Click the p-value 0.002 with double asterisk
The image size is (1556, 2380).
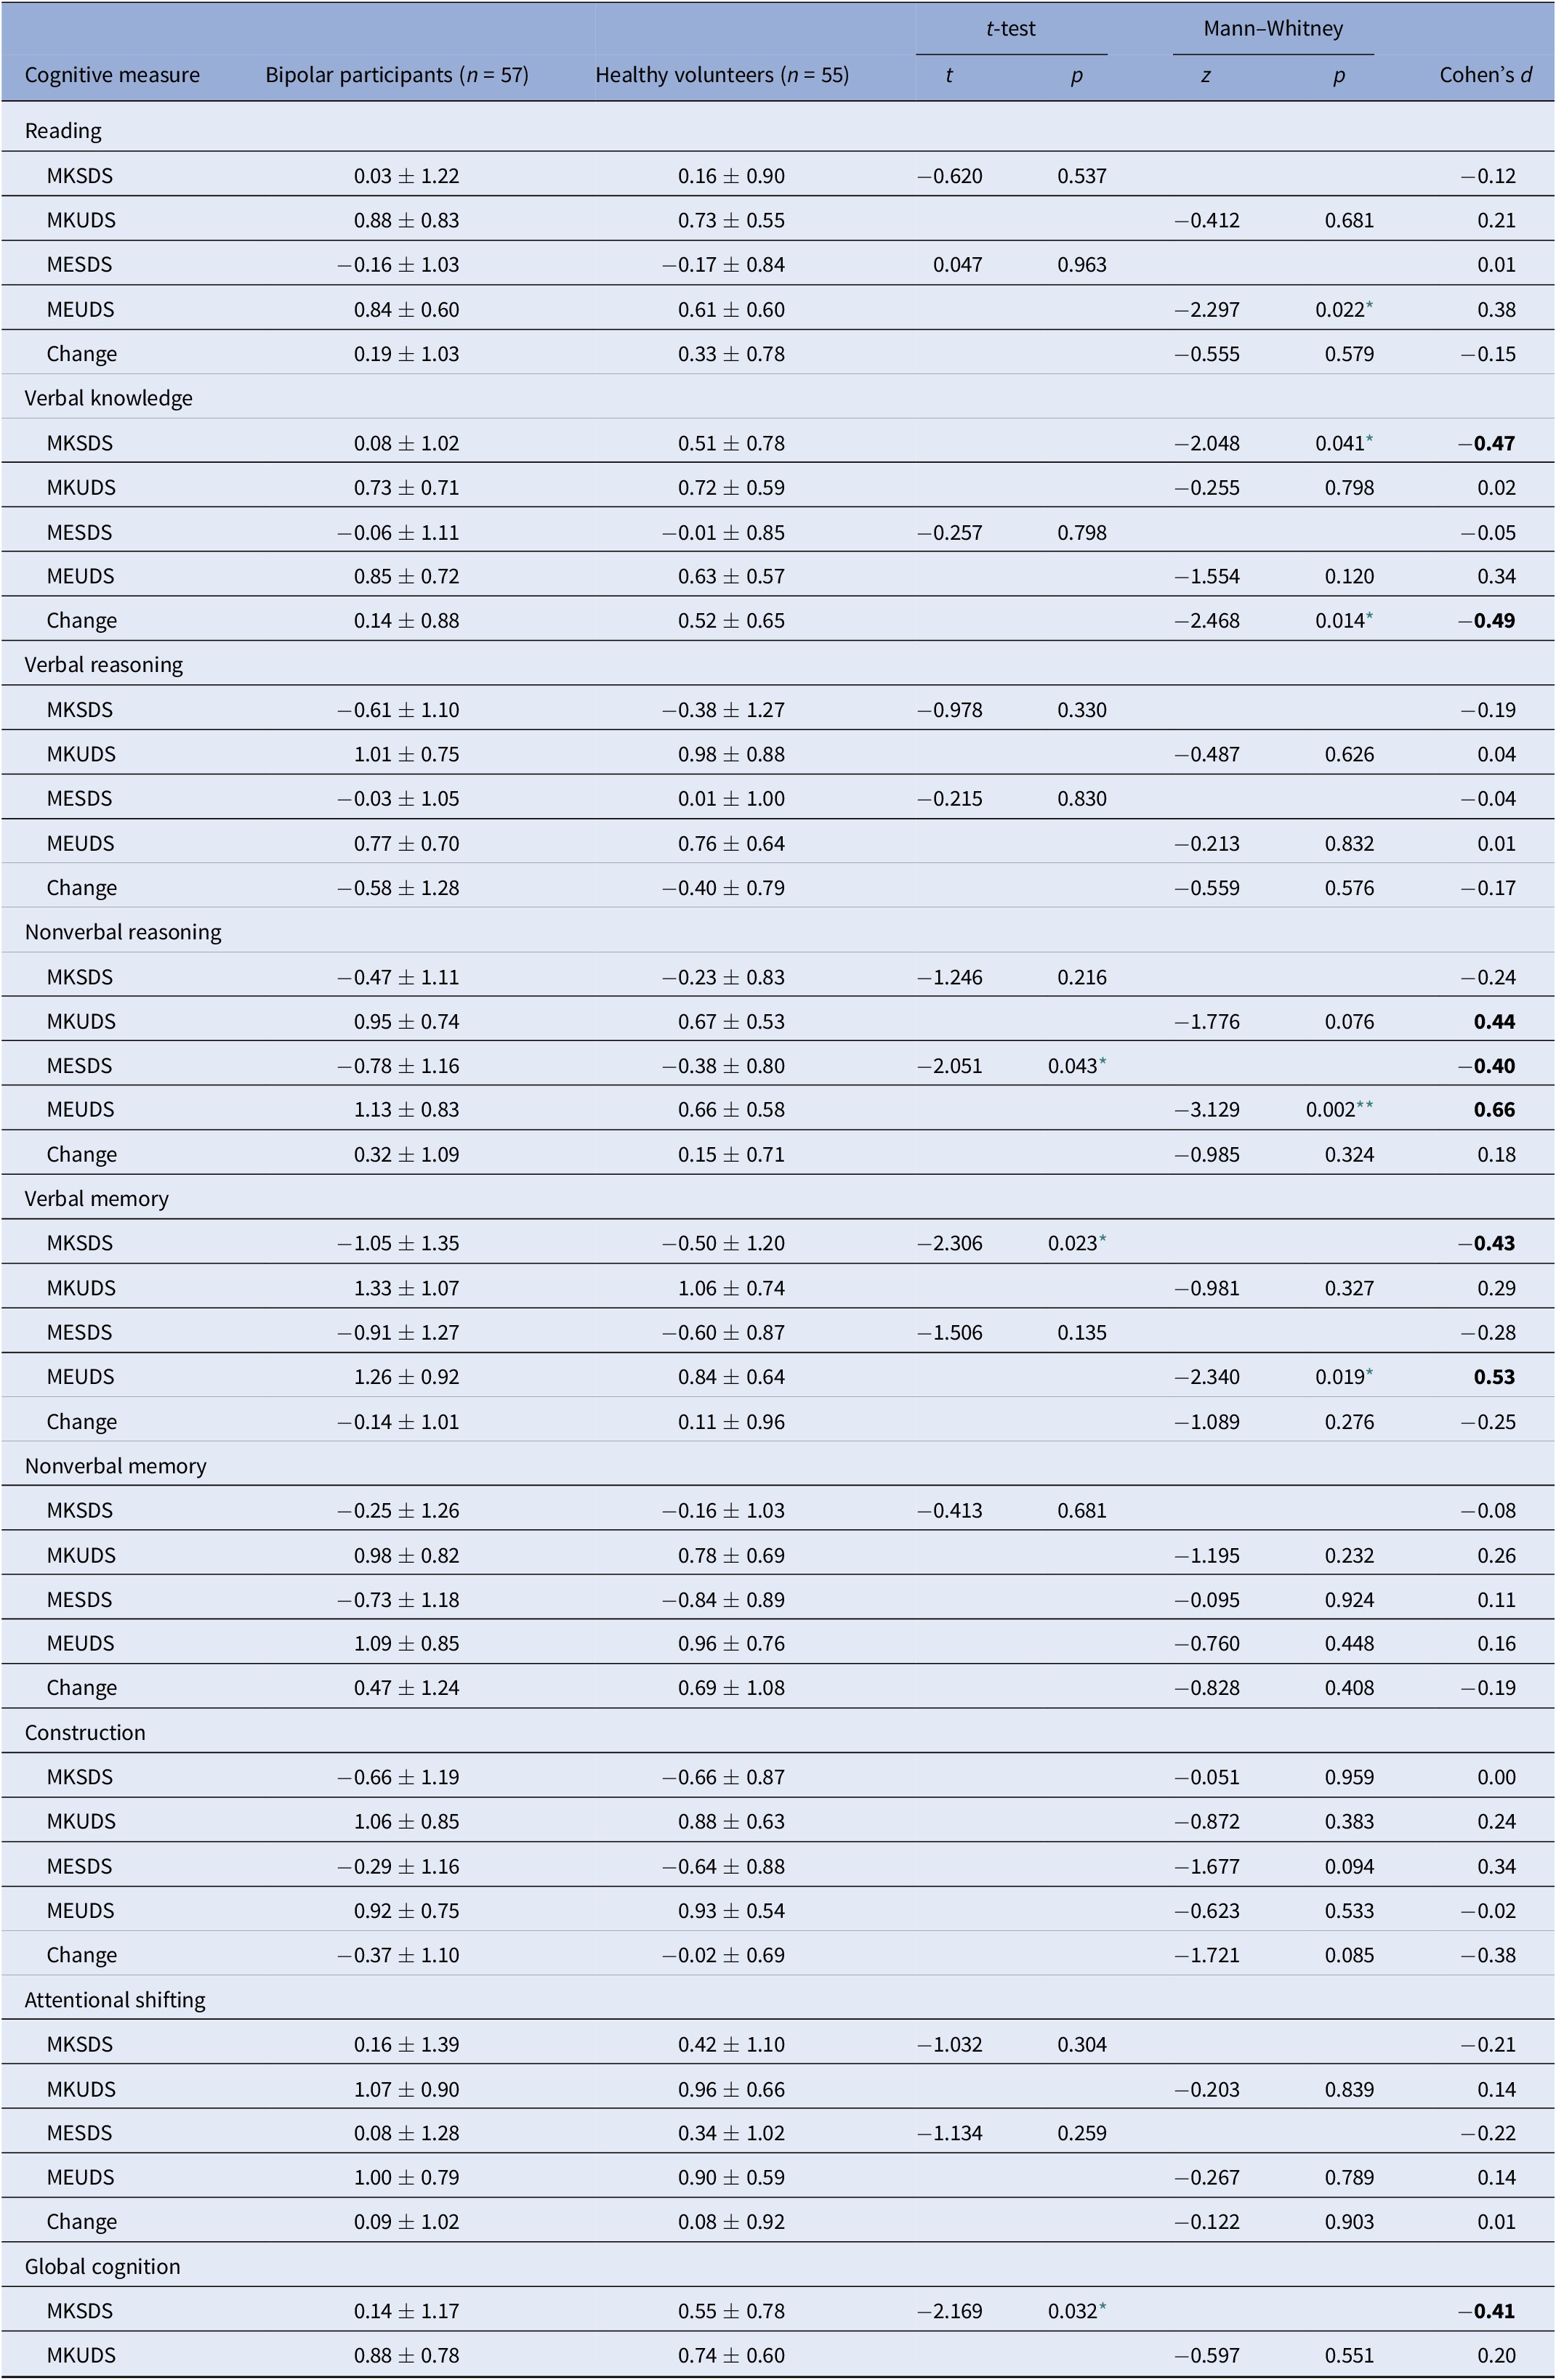click(1339, 1110)
